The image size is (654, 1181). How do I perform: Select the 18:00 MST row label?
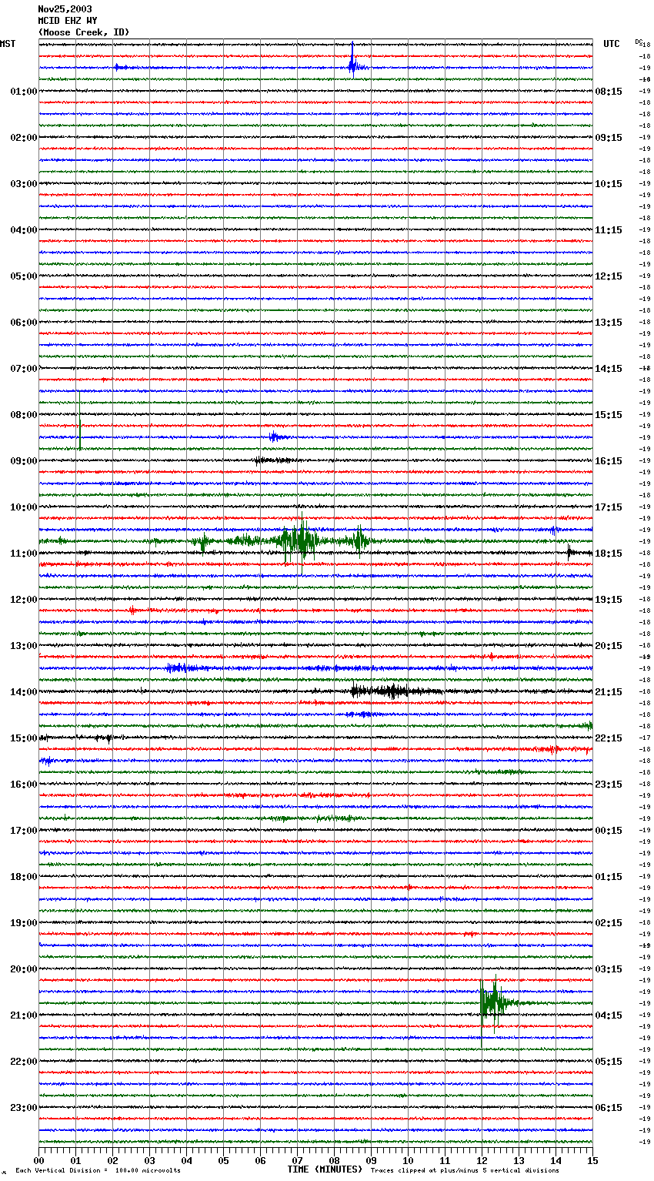click(24, 877)
